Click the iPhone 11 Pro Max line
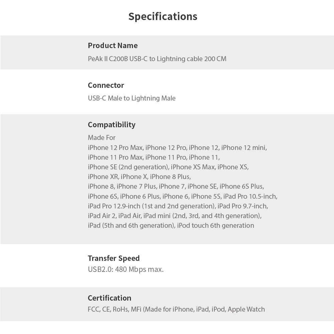This screenshot has height=334, width=334. (154, 157)
